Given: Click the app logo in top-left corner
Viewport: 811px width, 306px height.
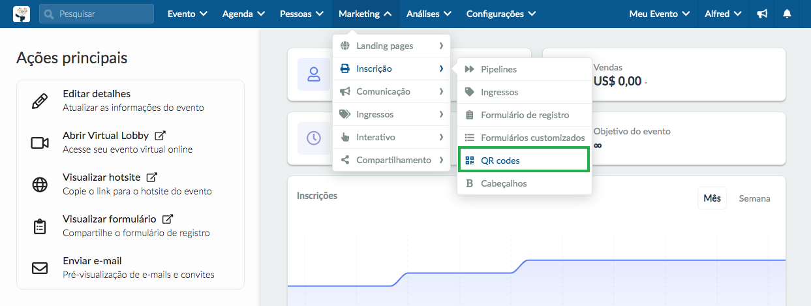Looking at the screenshot, I should (22, 14).
